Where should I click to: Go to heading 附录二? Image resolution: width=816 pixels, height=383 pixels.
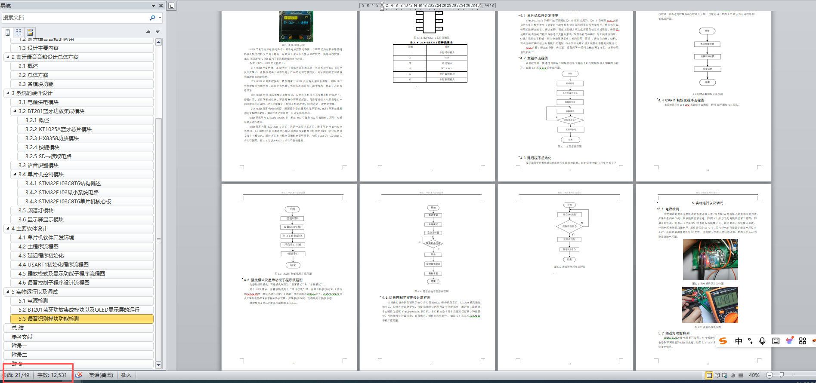[78, 355]
